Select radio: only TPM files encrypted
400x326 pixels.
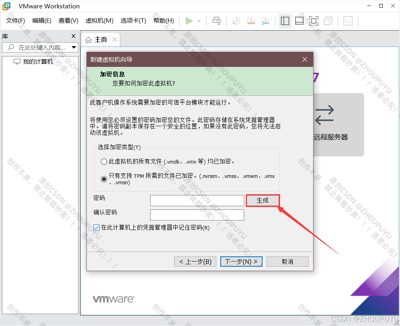coord(104,179)
